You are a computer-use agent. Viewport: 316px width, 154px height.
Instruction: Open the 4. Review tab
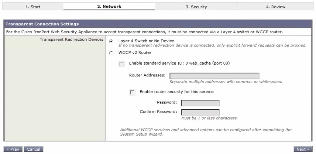(275, 7)
